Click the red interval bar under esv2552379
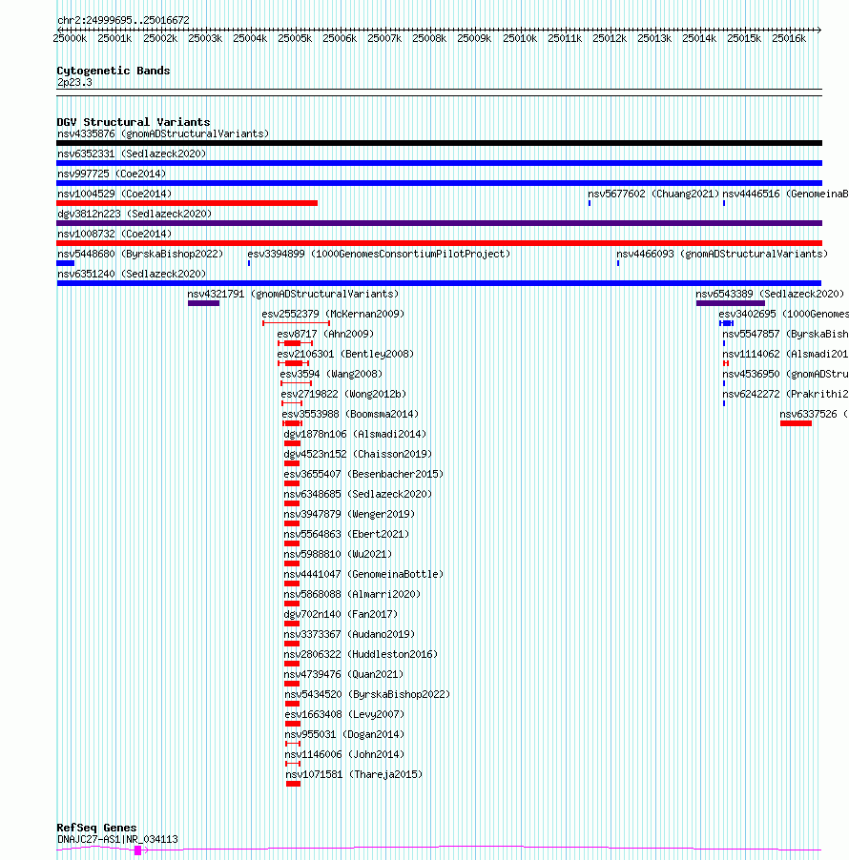Viewport: 849px width, 860px height. point(296,323)
